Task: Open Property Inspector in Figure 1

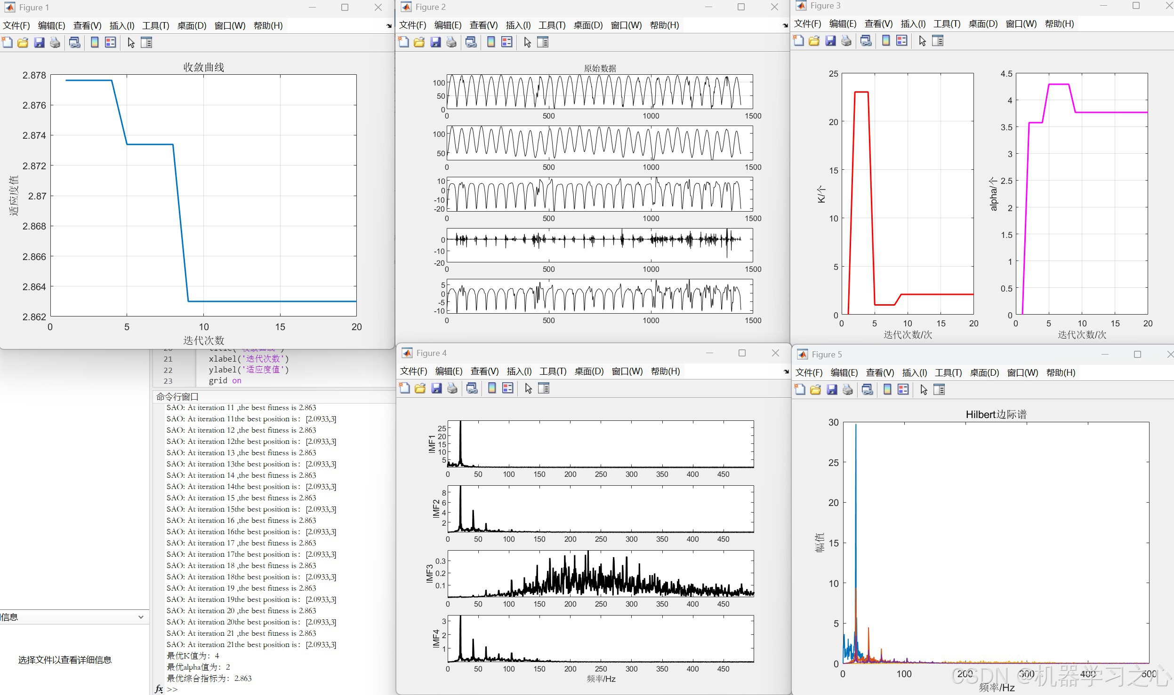Action: [146, 43]
